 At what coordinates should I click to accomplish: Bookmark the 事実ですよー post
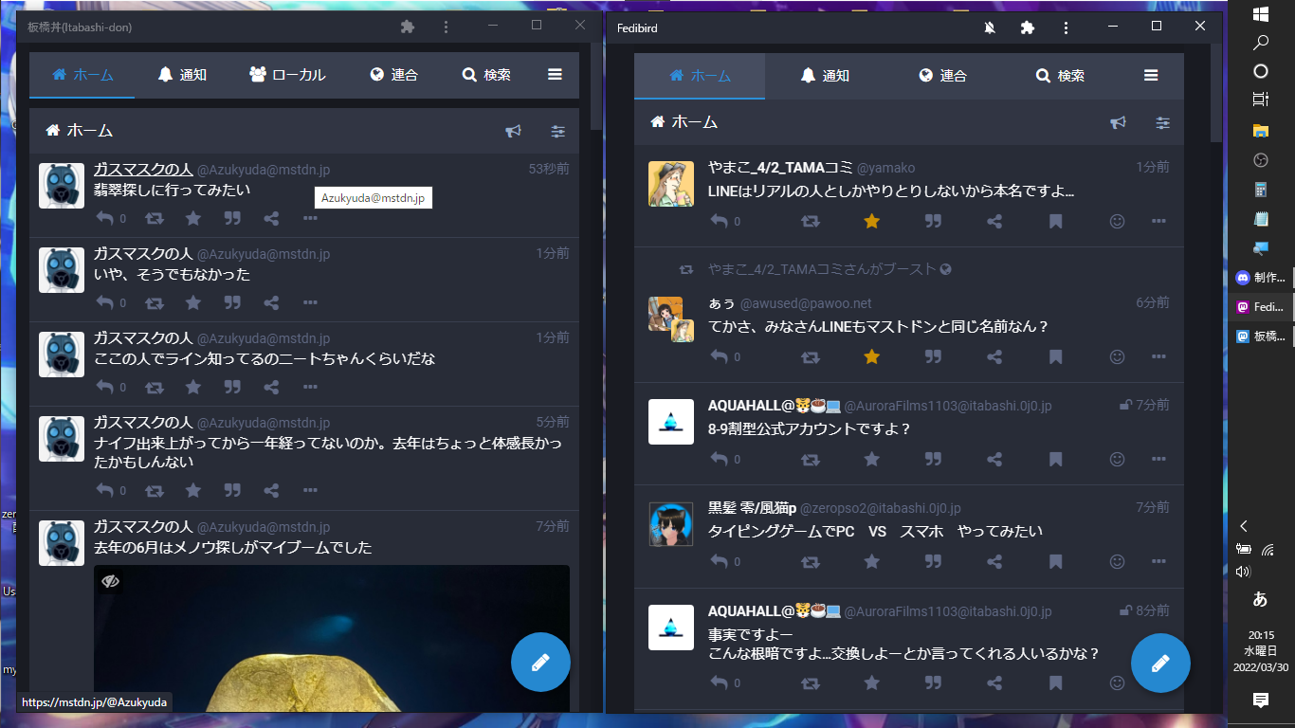point(1055,682)
